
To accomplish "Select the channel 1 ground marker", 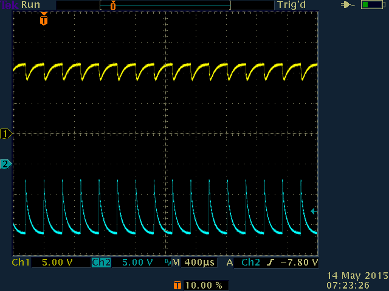I will tap(6, 134).
